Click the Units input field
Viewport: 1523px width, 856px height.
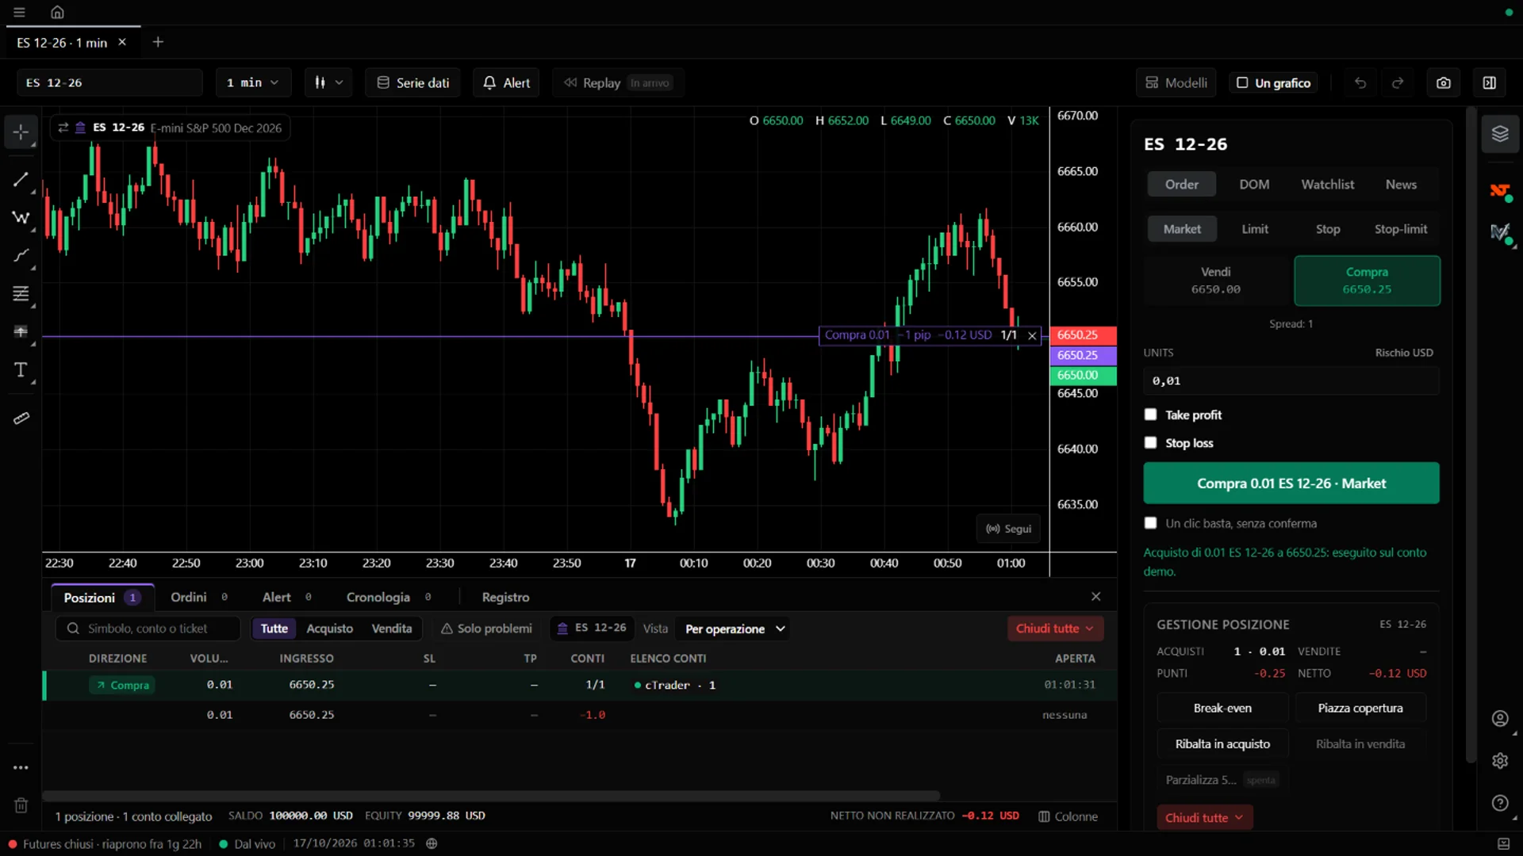(x=1291, y=380)
